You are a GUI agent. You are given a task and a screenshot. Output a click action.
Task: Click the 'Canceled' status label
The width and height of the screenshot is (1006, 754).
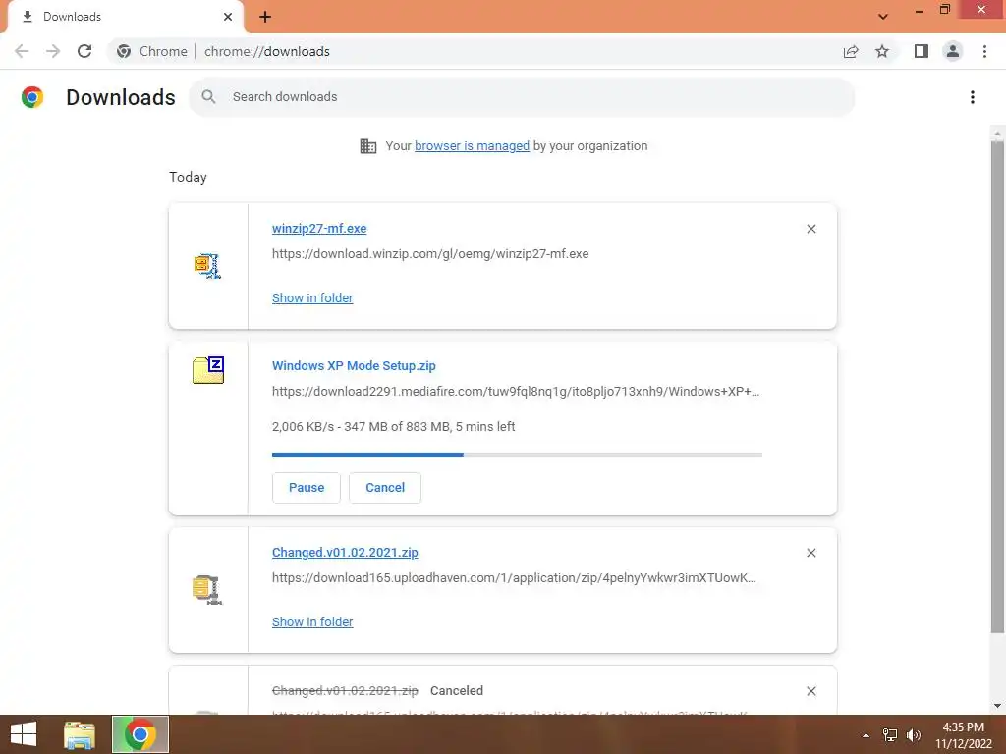point(457,690)
